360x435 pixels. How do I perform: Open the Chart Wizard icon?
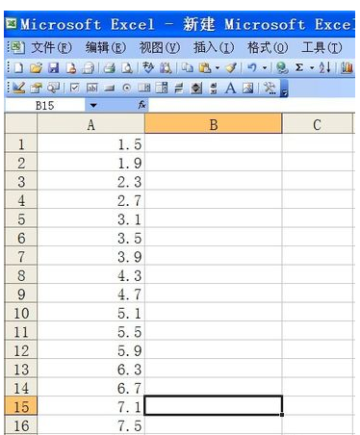click(x=347, y=67)
